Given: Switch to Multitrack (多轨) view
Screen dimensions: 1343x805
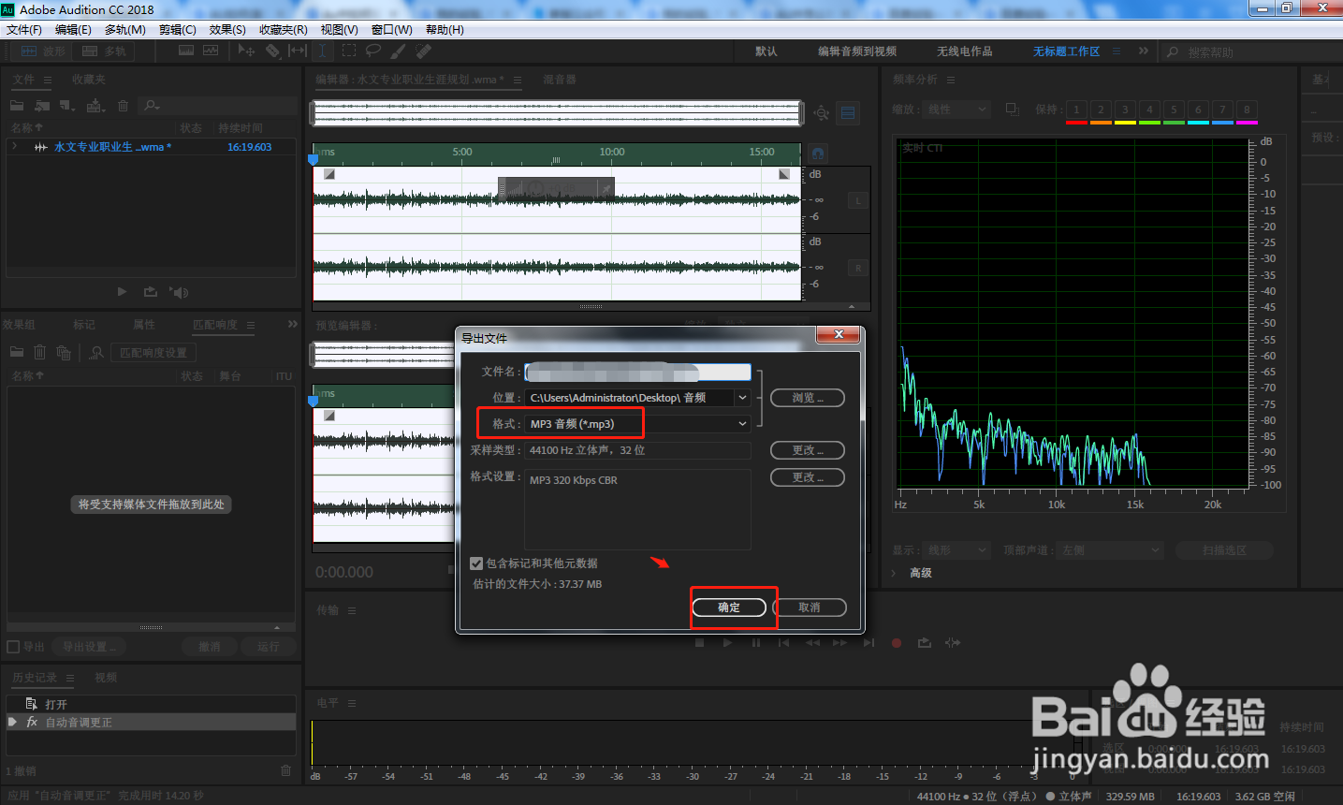Looking at the screenshot, I should tap(104, 51).
